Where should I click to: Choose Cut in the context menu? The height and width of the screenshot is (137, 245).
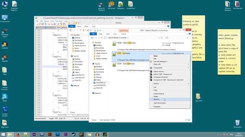click(170, 87)
